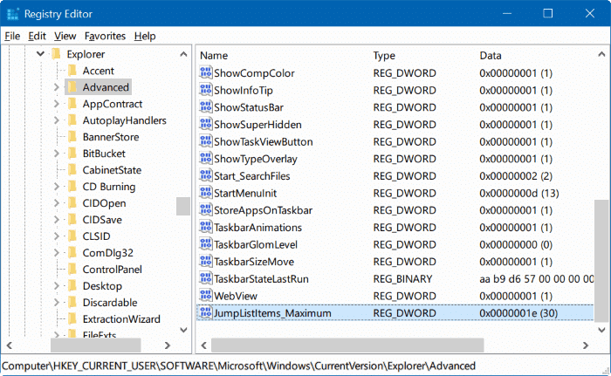Select the TaskbarGlomLevel value name
Image resolution: width=611 pixels, height=376 pixels.
[256, 244]
